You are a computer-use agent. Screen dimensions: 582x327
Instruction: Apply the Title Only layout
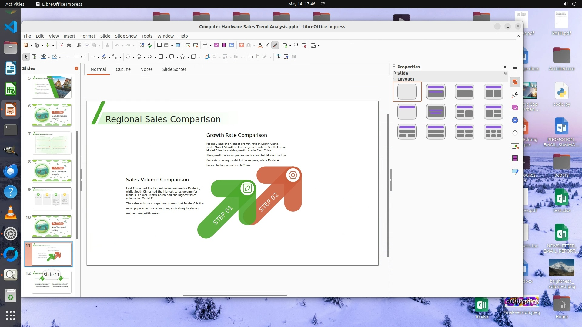(407, 111)
